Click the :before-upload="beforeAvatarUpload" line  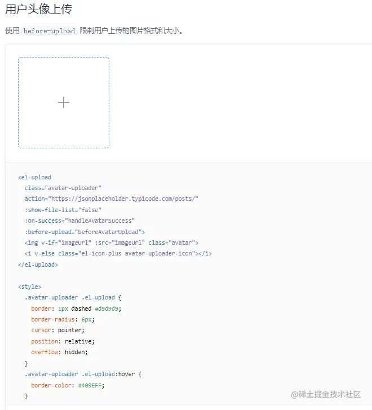[85, 232]
